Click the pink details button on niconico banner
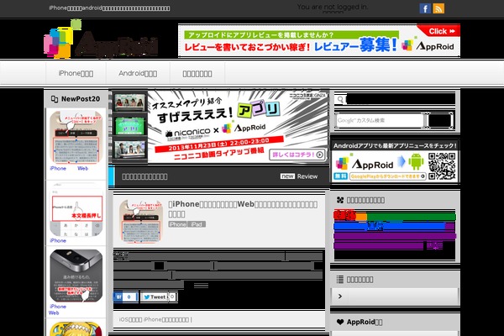Screen dimensions: 504x336 click(x=297, y=155)
